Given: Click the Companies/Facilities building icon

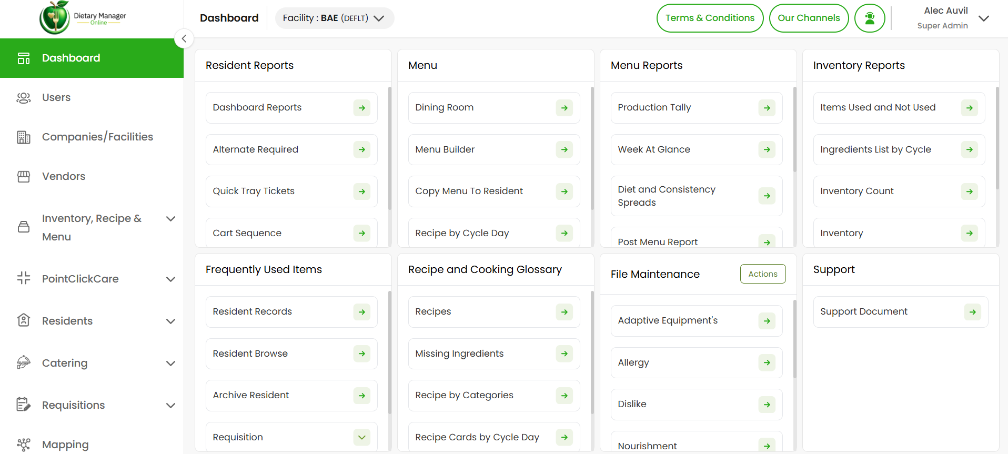Looking at the screenshot, I should click(x=24, y=137).
